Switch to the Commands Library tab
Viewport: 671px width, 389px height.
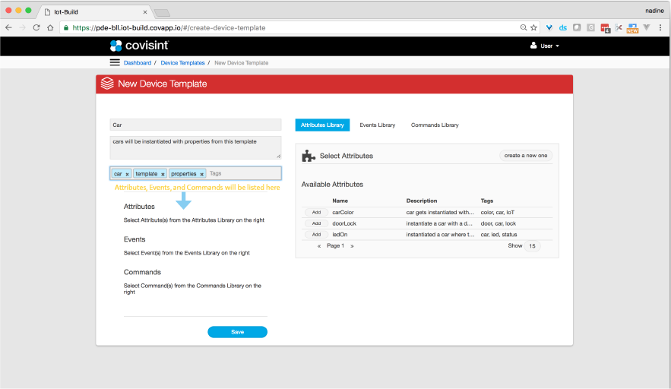[x=435, y=125]
